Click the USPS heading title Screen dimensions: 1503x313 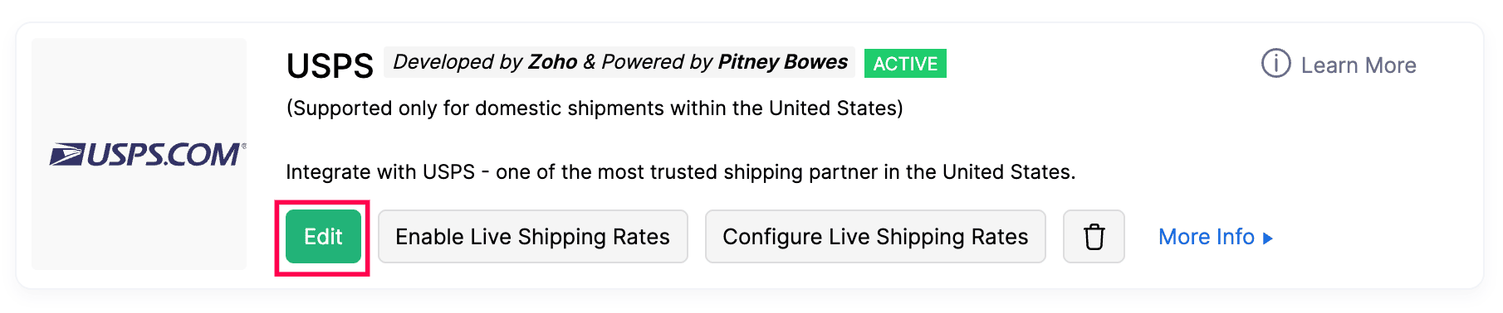coord(330,66)
